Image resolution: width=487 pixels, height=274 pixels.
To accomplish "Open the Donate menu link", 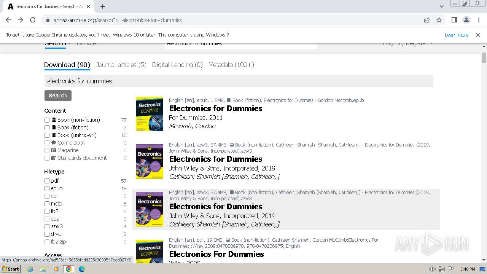I will point(86,44).
